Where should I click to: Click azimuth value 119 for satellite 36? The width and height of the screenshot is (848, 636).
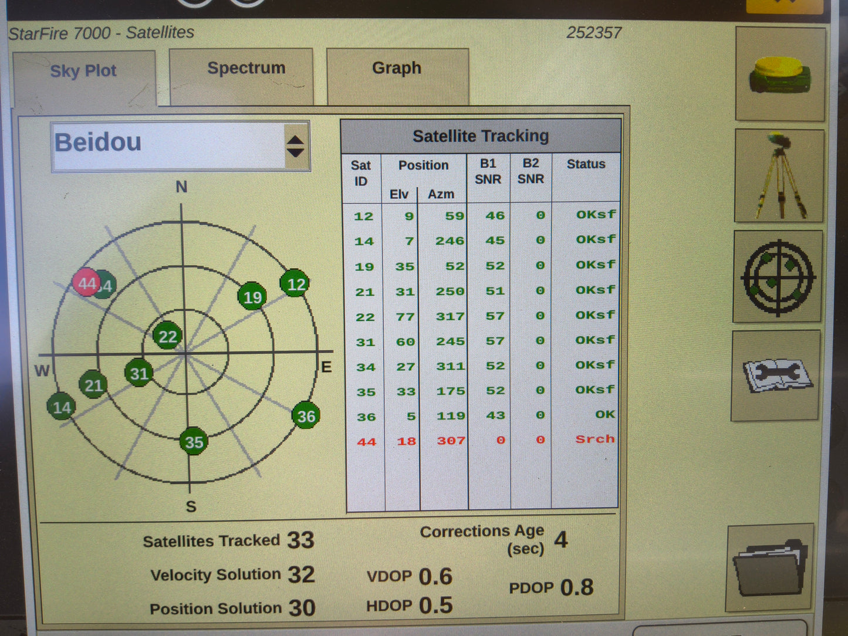pos(451,415)
